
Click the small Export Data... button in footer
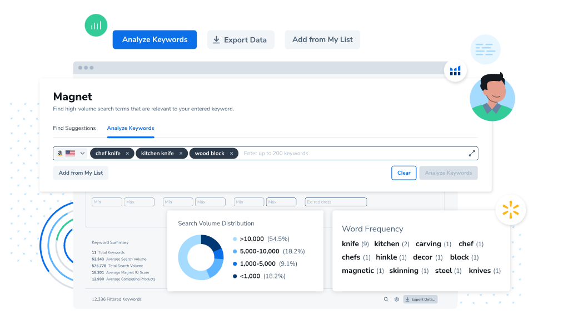[x=421, y=299]
